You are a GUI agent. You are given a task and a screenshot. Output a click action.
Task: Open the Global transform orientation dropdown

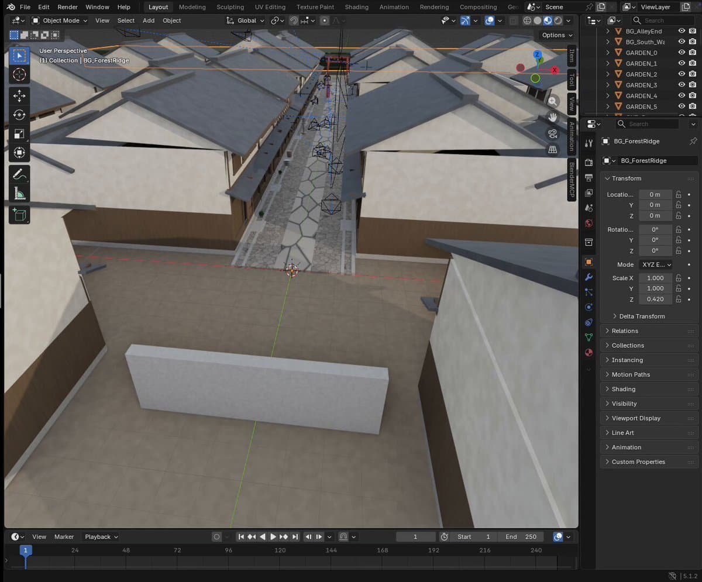[x=245, y=20]
